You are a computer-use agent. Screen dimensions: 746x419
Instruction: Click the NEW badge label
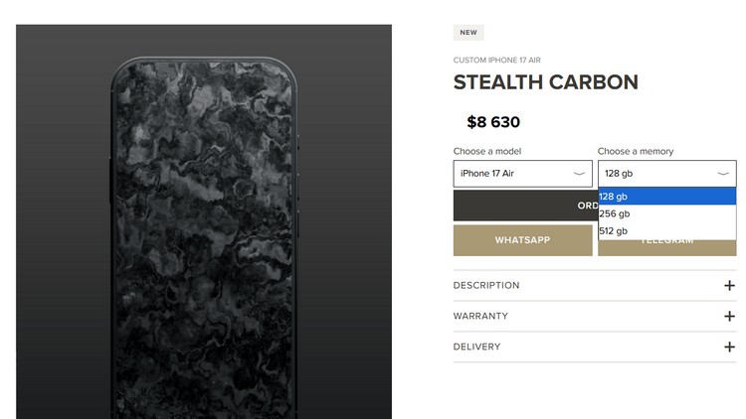pyautogui.click(x=468, y=33)
